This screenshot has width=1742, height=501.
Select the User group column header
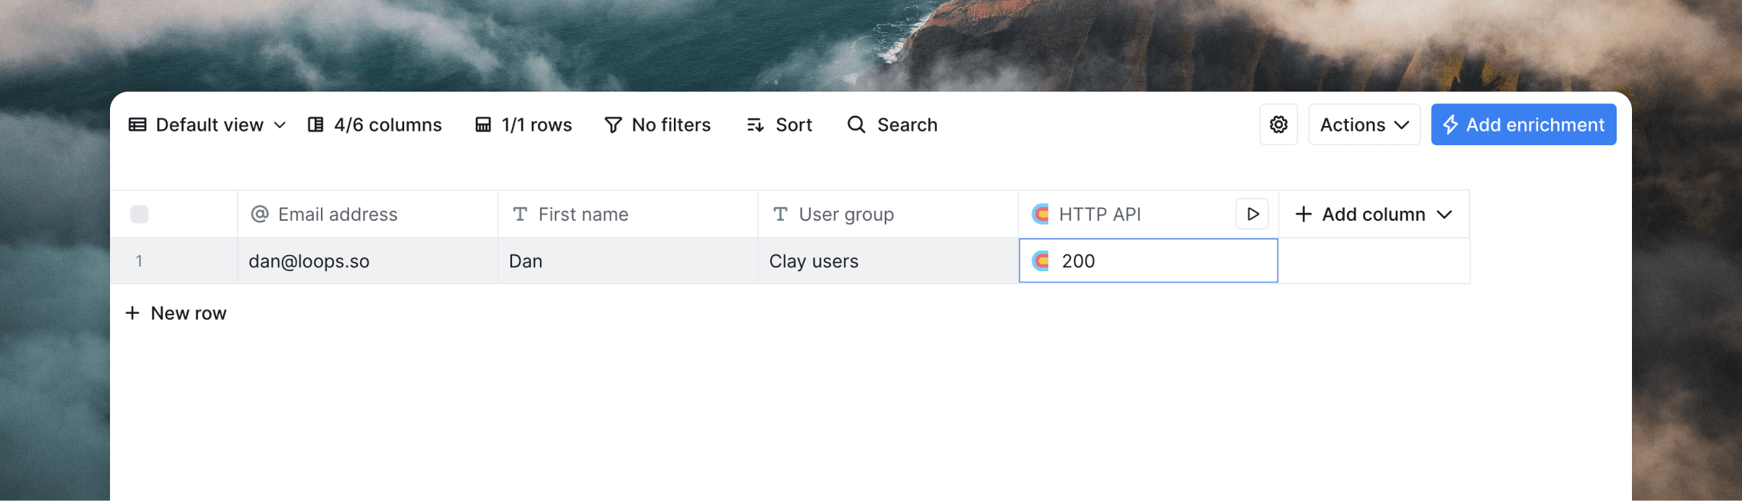click(888, 214)
